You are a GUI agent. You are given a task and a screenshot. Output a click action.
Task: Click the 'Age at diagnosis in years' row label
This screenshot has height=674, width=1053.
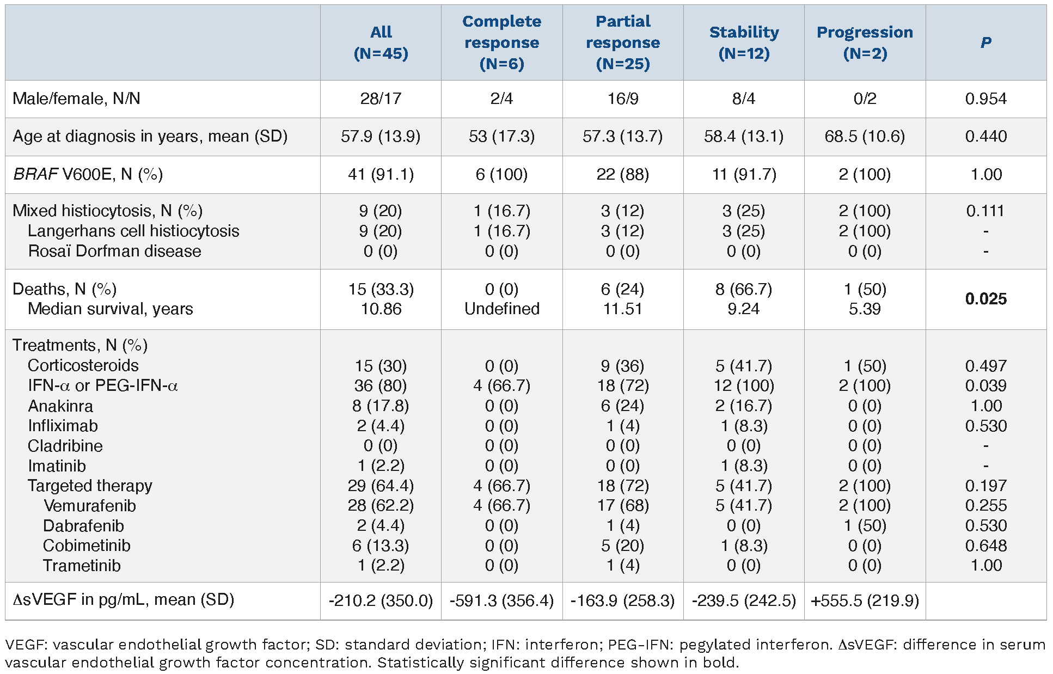tap(150, 136)
